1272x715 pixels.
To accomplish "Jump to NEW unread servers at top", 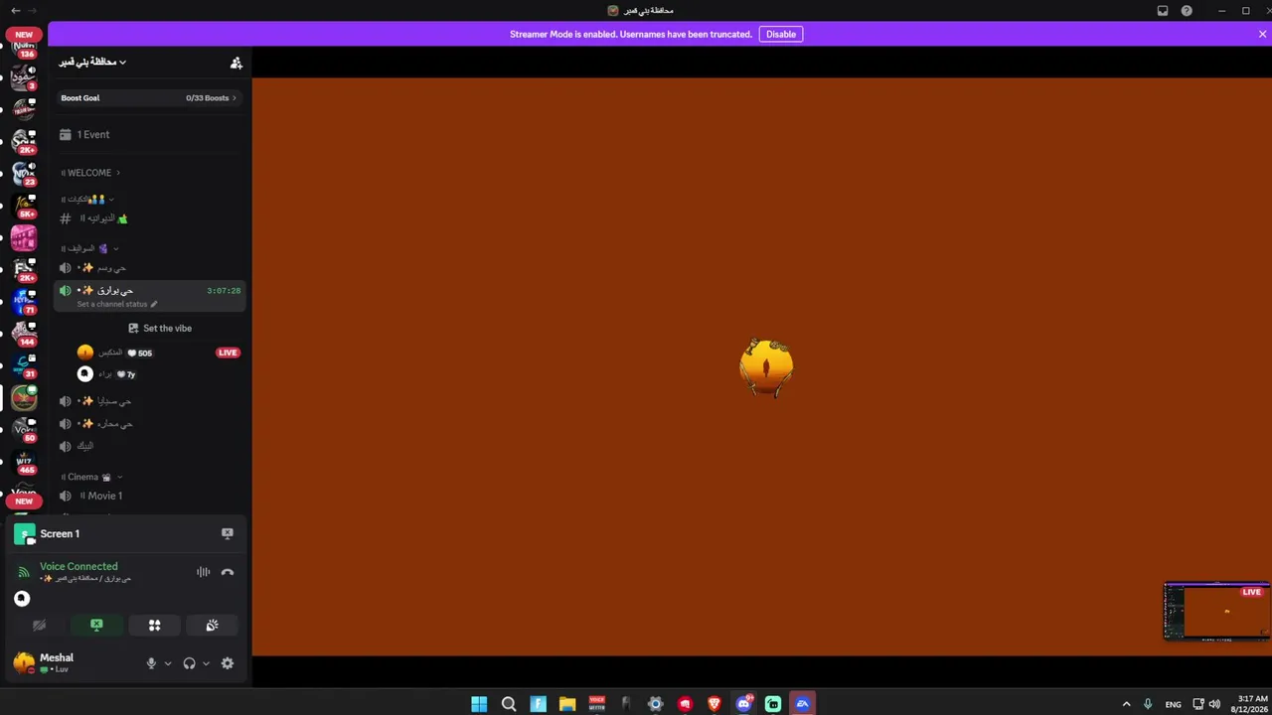I will 24,35.
